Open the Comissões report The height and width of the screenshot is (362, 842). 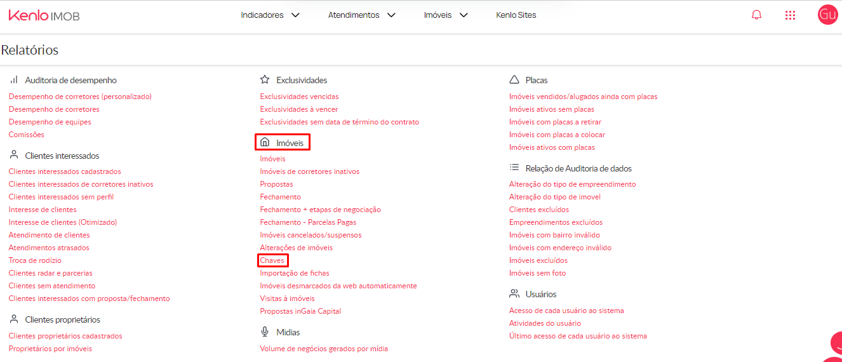click(26, 135)
